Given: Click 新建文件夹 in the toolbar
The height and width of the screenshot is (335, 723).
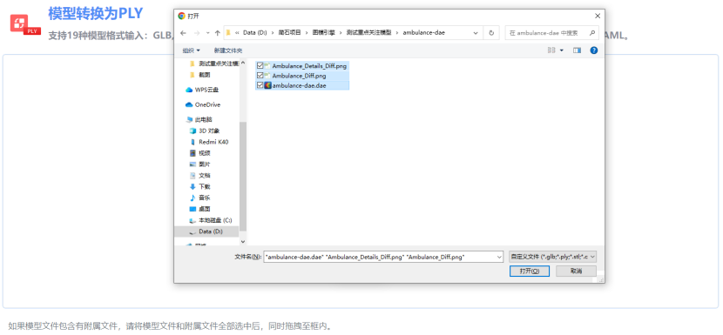Looking at the screenshot, I should pos(227,50).
